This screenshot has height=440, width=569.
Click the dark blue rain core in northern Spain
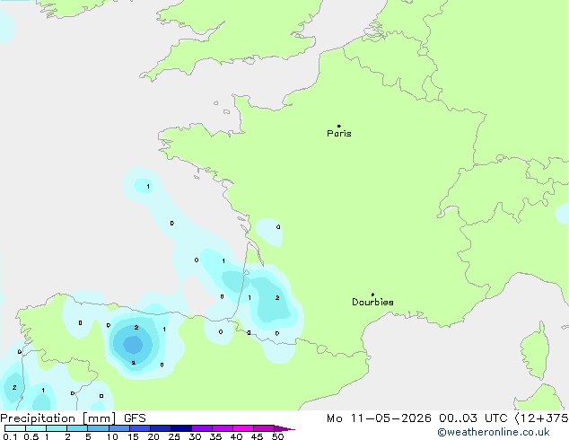[133, 344]
